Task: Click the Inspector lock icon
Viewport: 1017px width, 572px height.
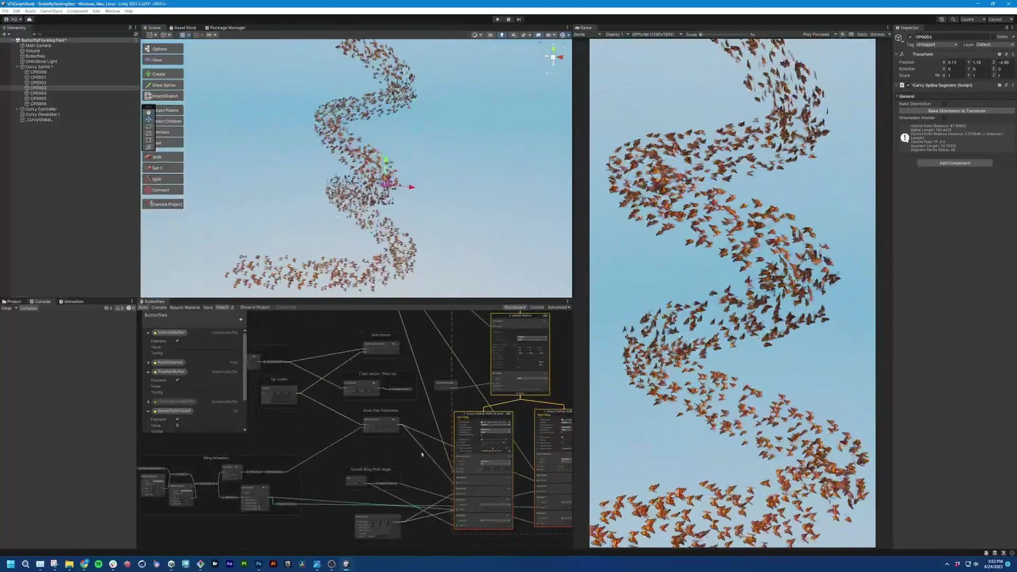Action: [x=1006, y=28]
